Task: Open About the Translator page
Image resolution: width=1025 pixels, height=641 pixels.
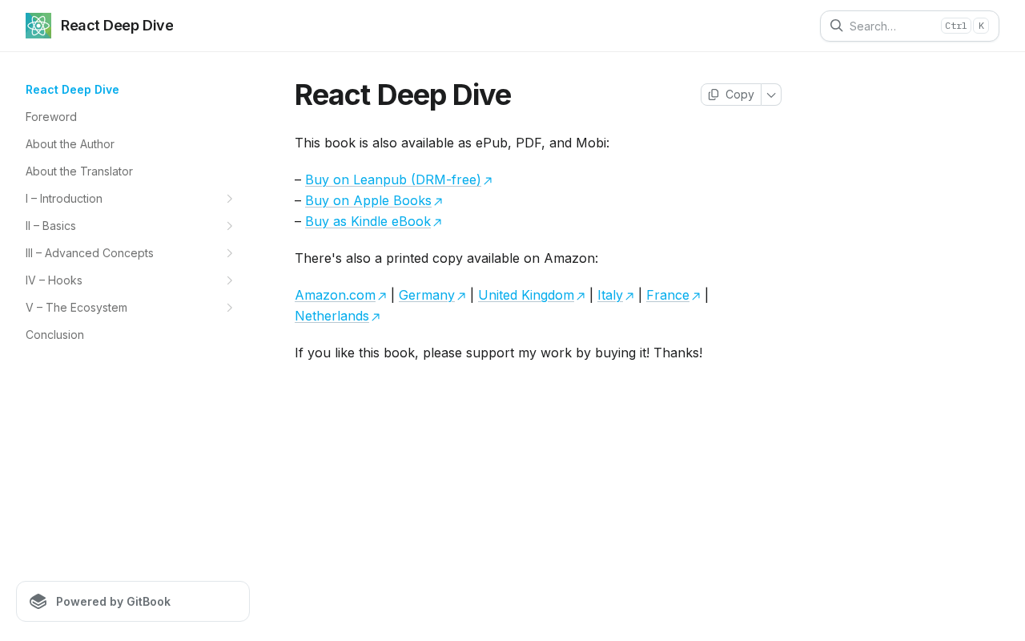Action: (x=79, y=171)
